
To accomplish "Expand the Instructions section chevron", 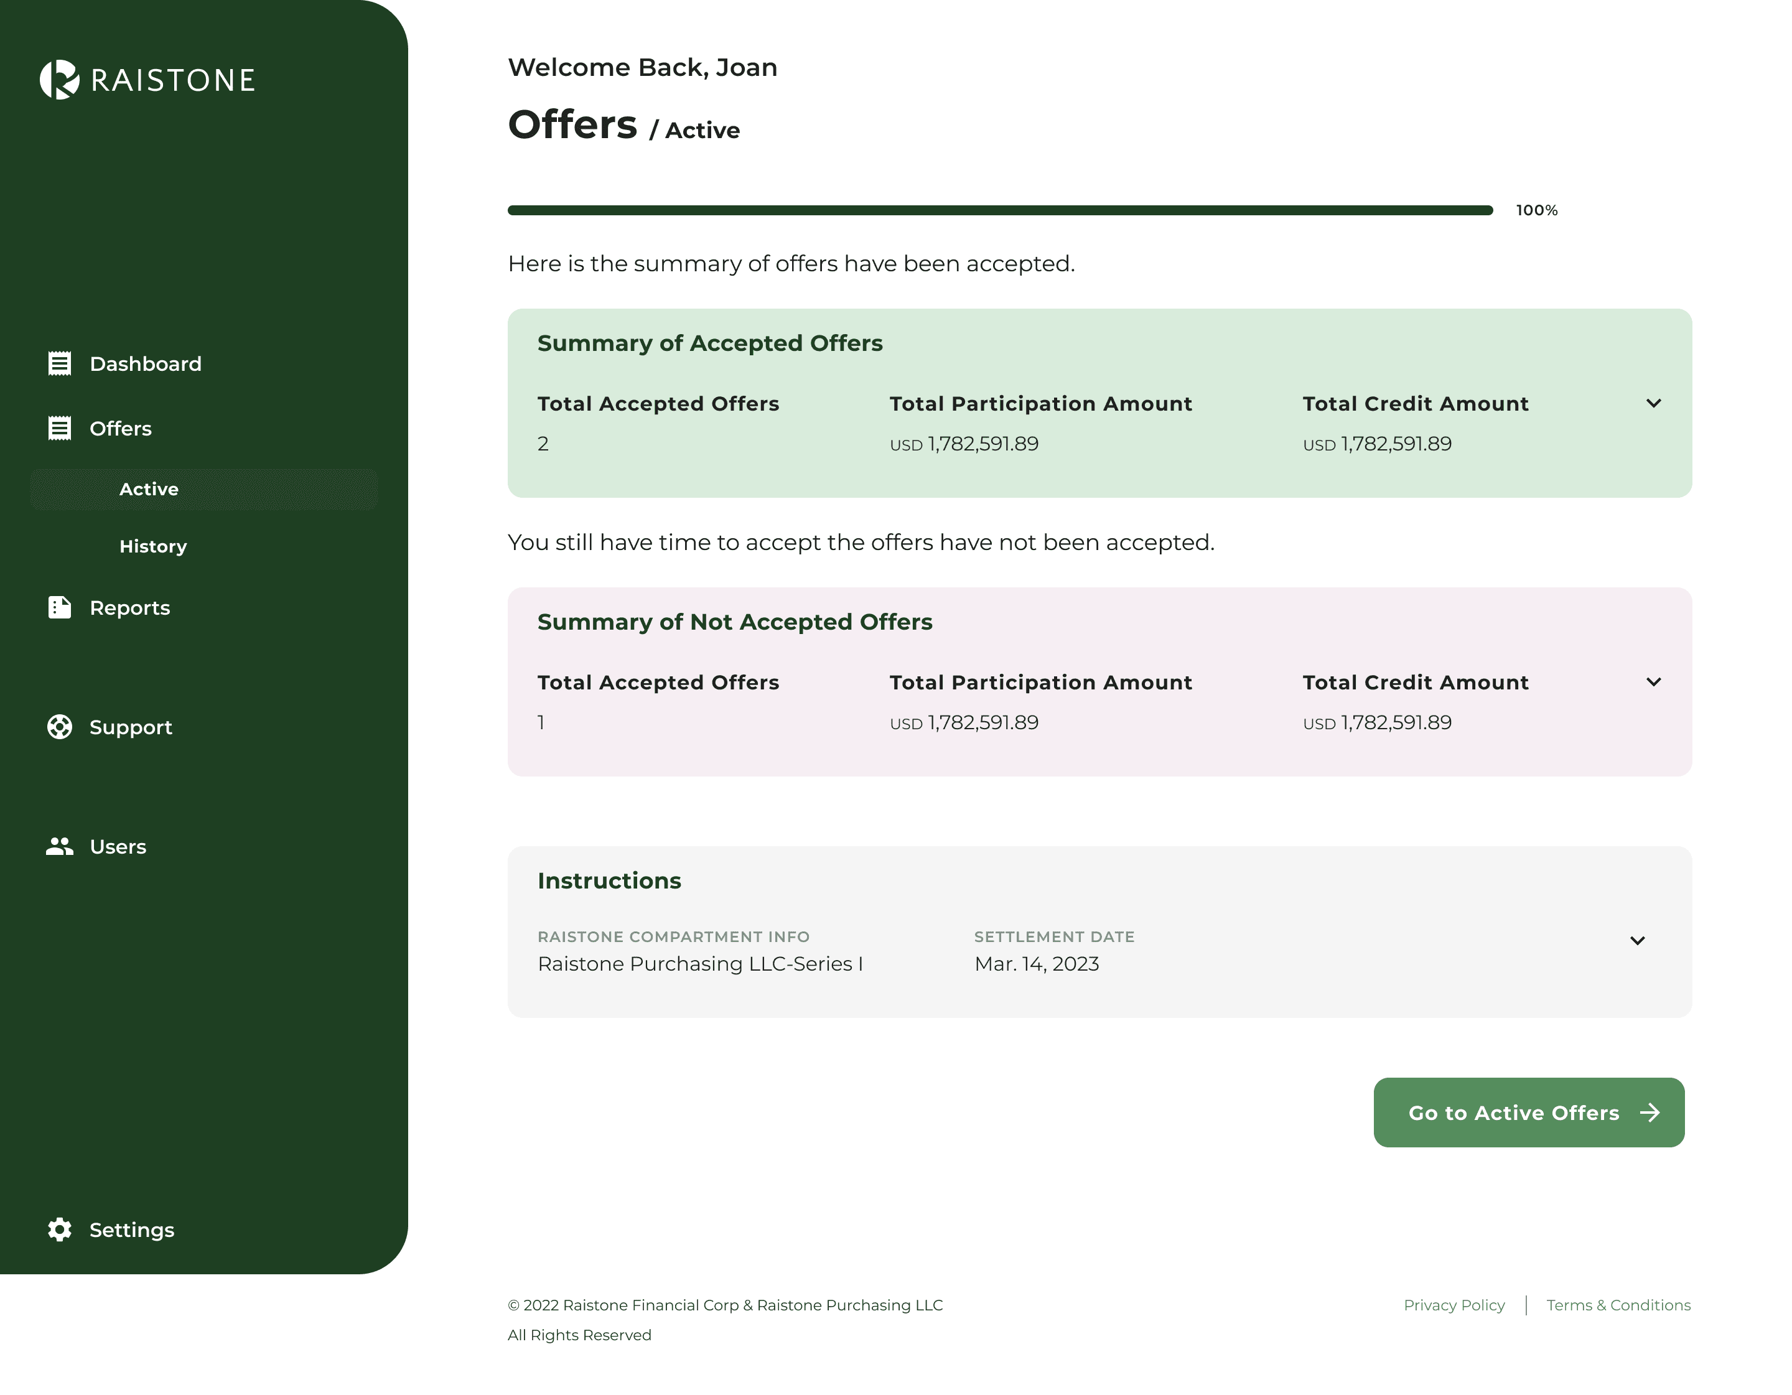I will pos(1637,941).
